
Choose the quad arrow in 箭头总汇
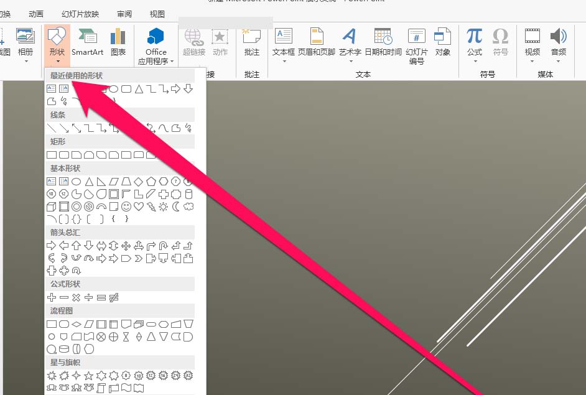pos(126,246)
